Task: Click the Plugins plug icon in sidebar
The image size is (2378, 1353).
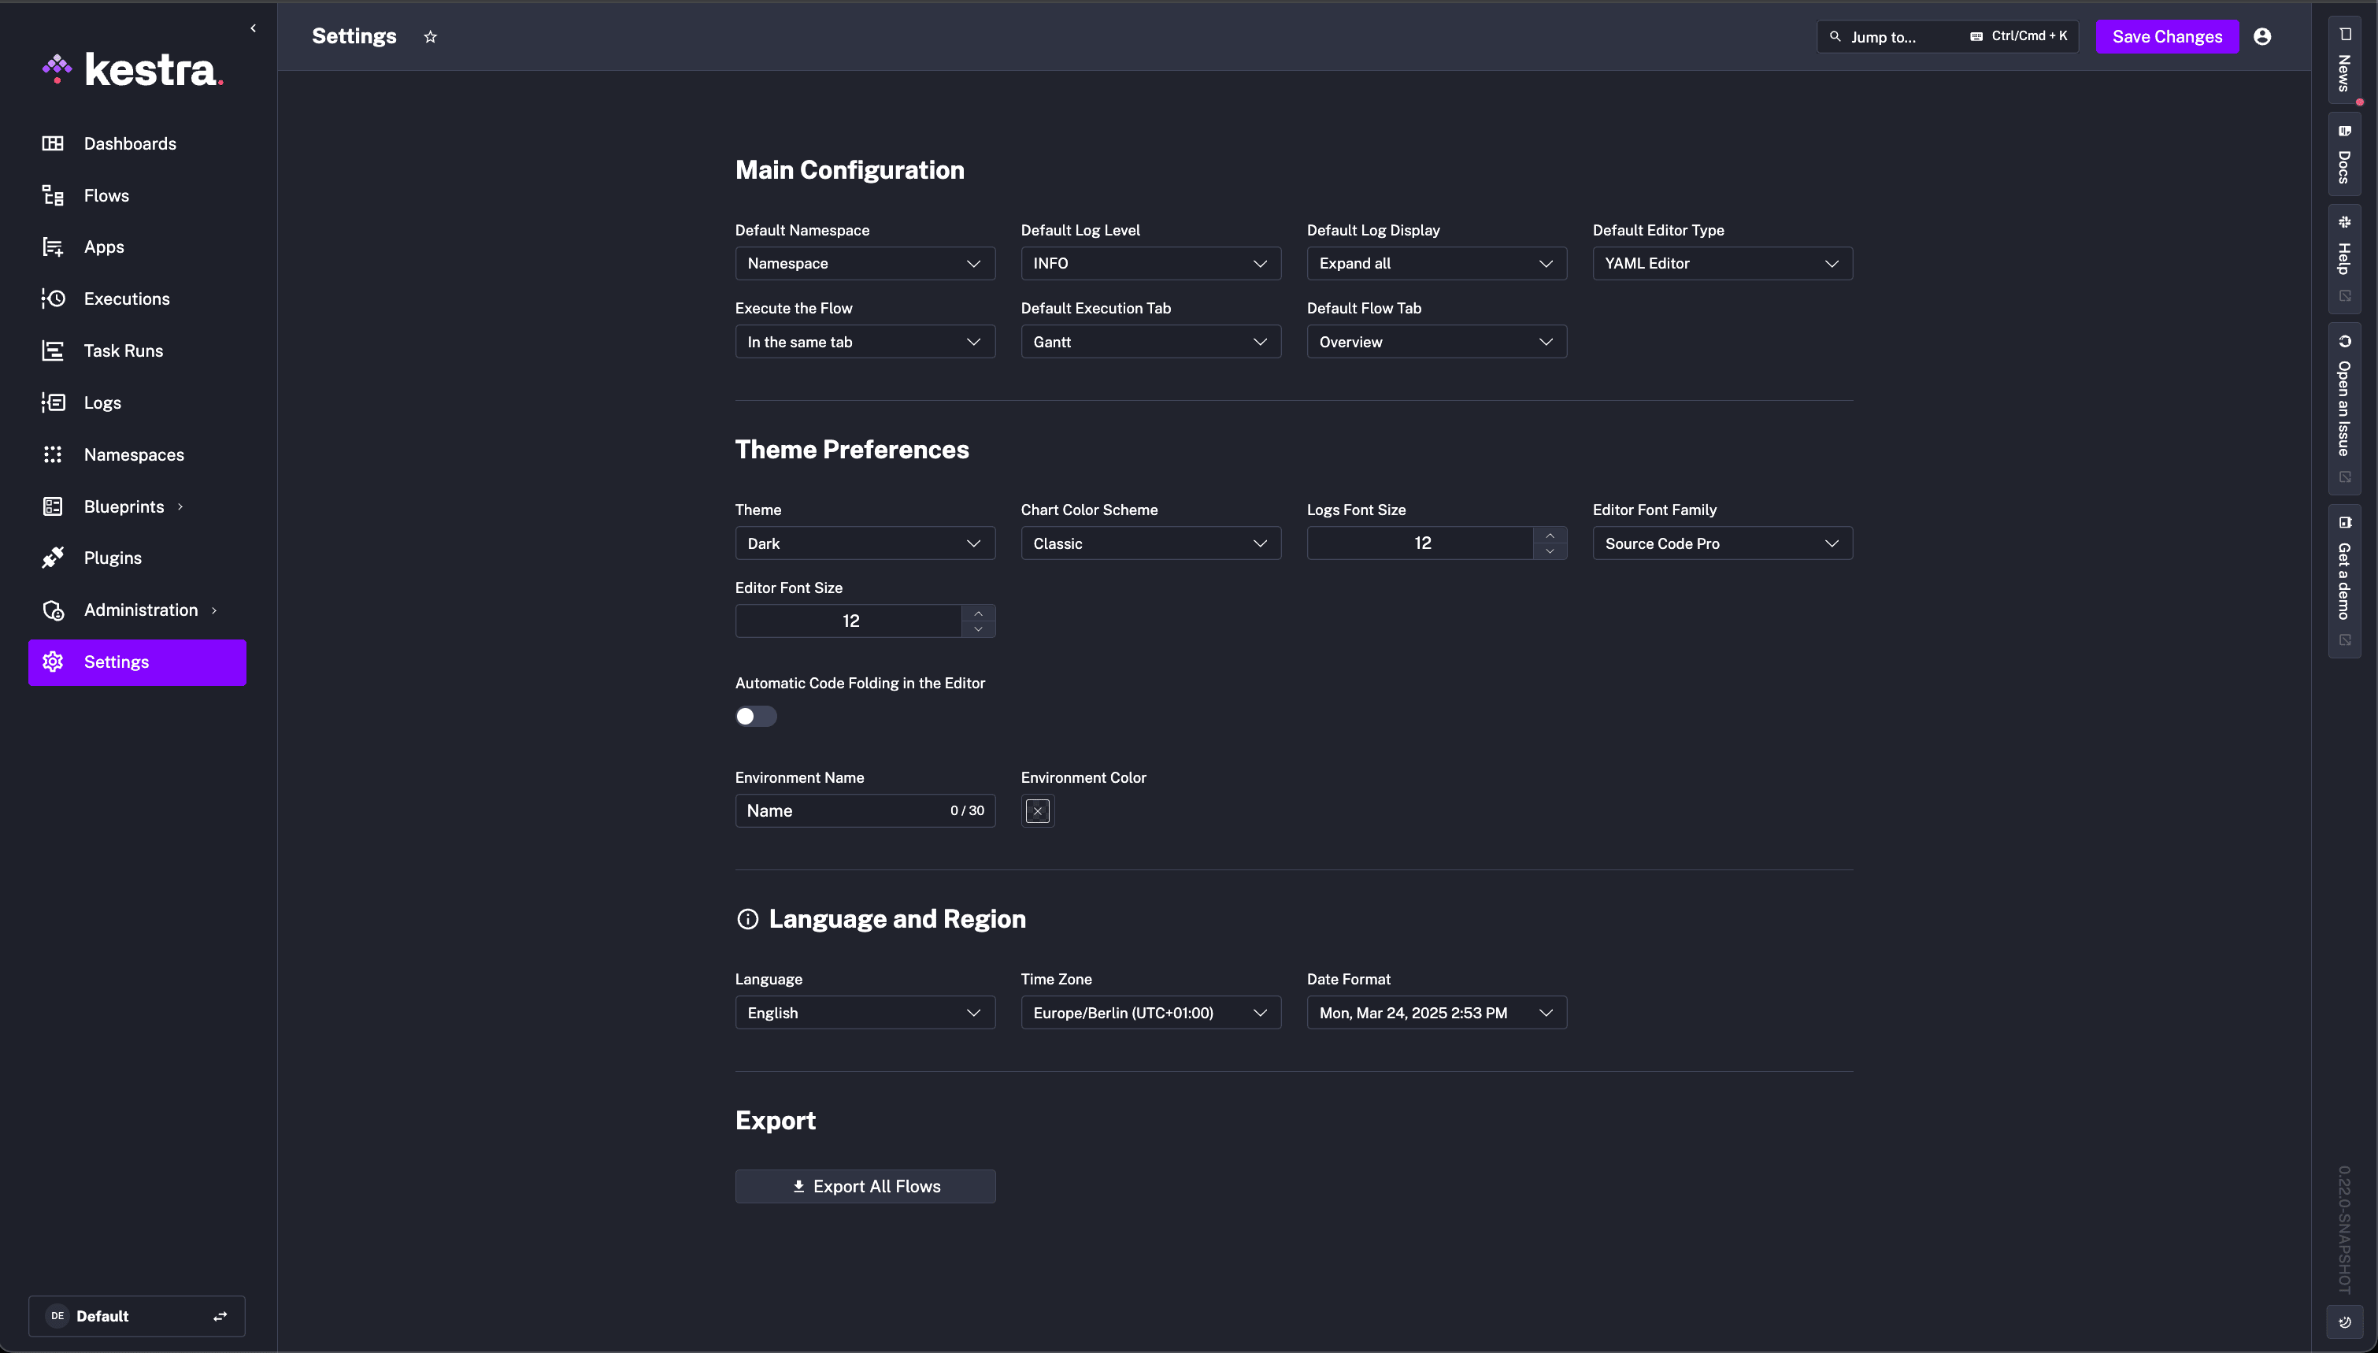Action: pyautogui.click(x=53, y=558)
